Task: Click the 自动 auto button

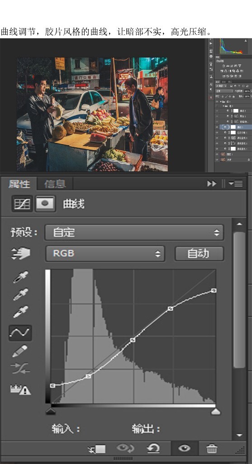Action: 199,254
